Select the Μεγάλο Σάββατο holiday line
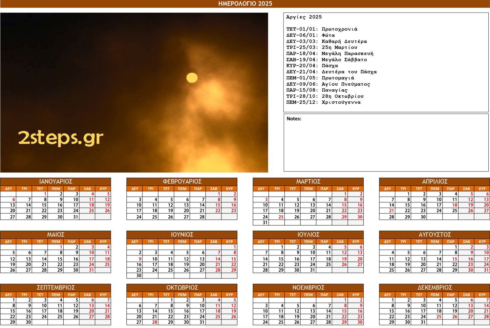Viewport: 490px width, 328px height. point(327,60)
